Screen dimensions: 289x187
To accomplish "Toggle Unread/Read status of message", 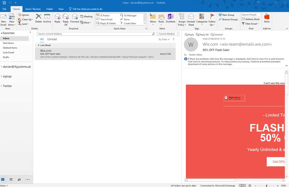I will 191,19.
